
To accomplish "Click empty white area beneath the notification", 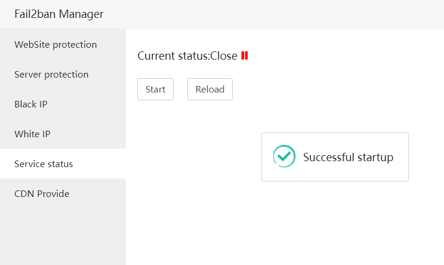I will point(334,221).
